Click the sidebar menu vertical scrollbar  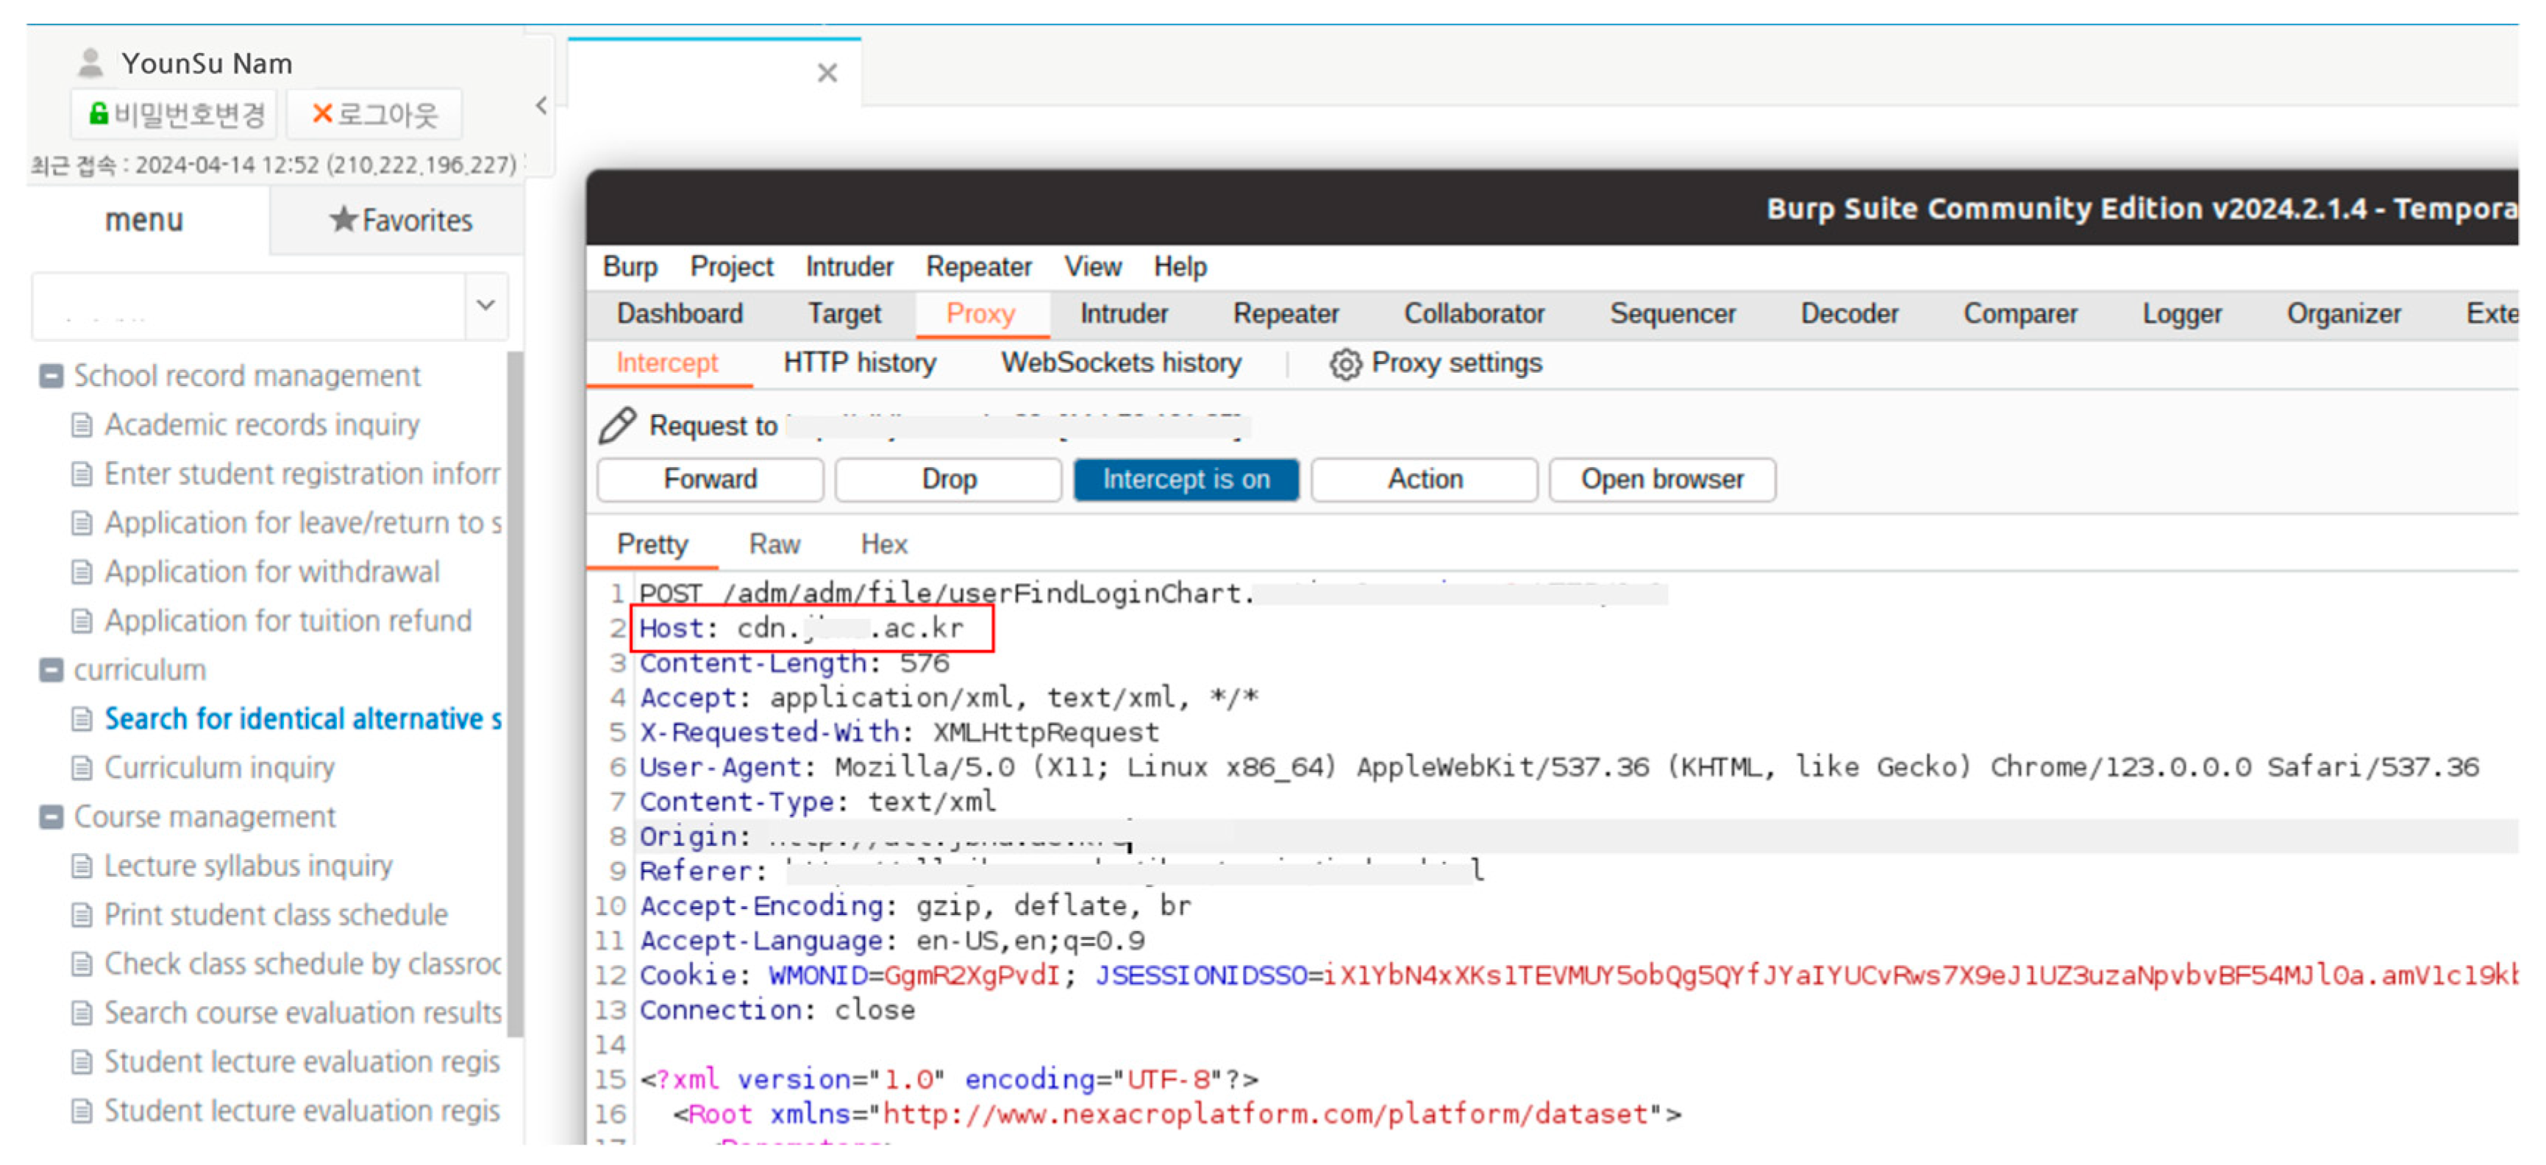point(514,691)
